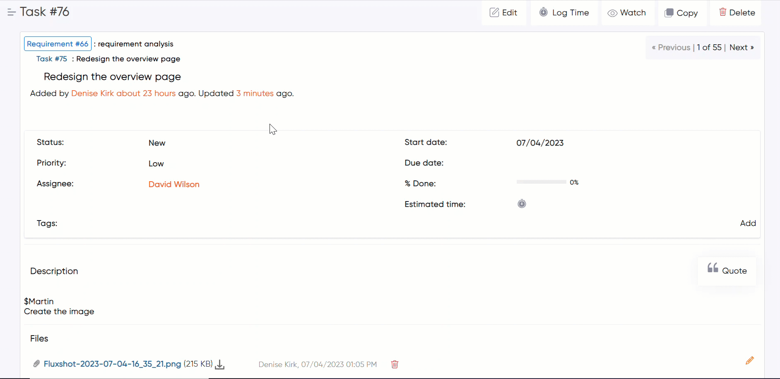Click the % Done progress bar

coord(541,182)
